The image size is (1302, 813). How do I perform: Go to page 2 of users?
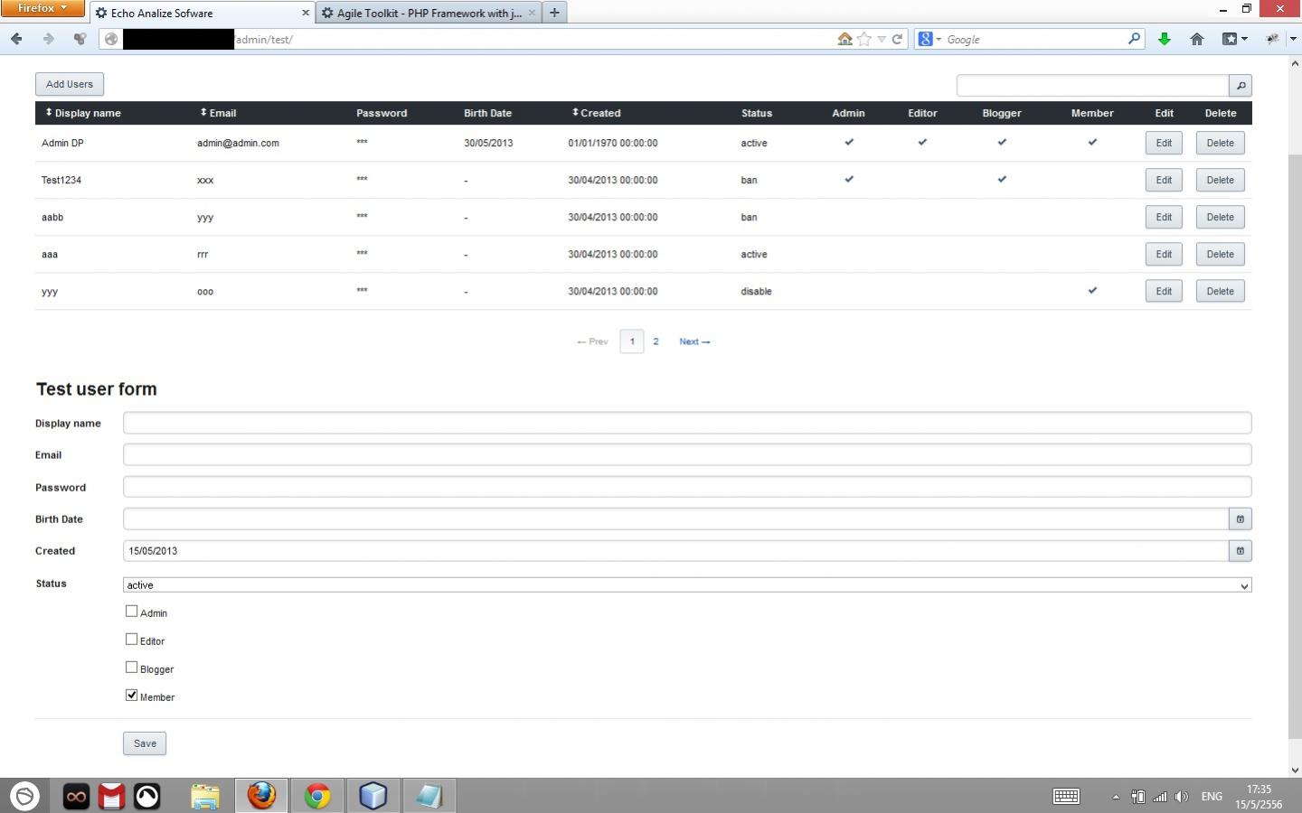[656, 341]
